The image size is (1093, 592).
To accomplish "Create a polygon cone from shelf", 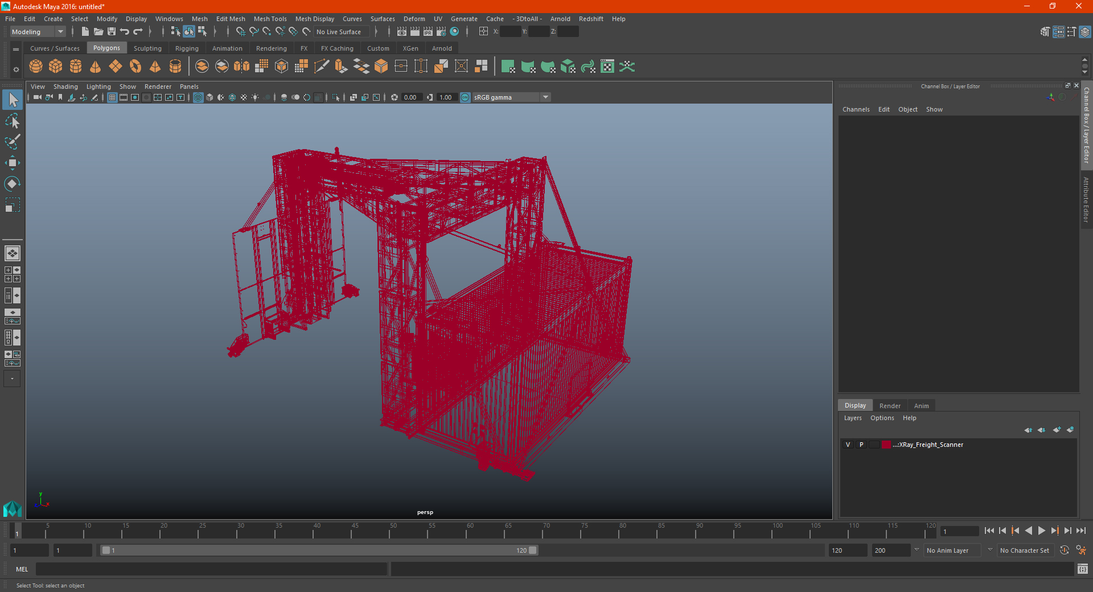I will (x=96, y=67).
